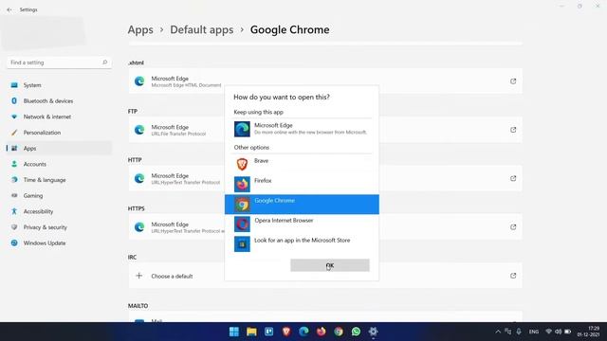Image resolution: width=607 pixels, height=341 pixels.
Task: Click the Apps breadcrumb link
Action: (140, 29)
